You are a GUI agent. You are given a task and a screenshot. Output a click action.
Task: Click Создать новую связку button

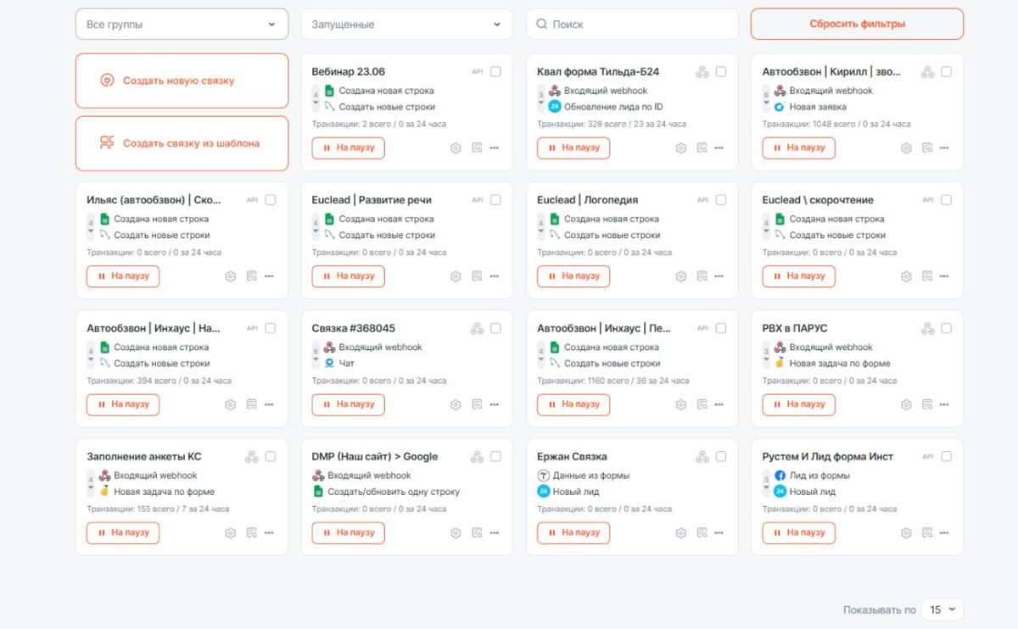182,81
